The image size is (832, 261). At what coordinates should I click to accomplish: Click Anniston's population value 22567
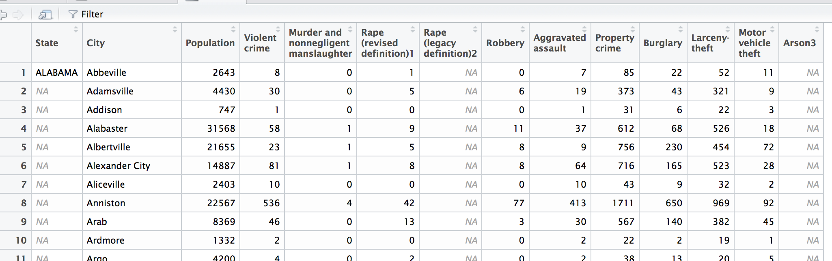click(x=221, y=203)
